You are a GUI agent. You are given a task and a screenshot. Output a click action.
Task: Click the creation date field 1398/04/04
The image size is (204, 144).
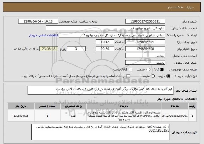(x=145, y=42)
